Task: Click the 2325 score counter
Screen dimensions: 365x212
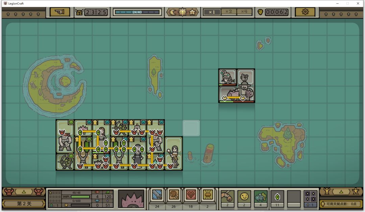Action: (96, 12)
